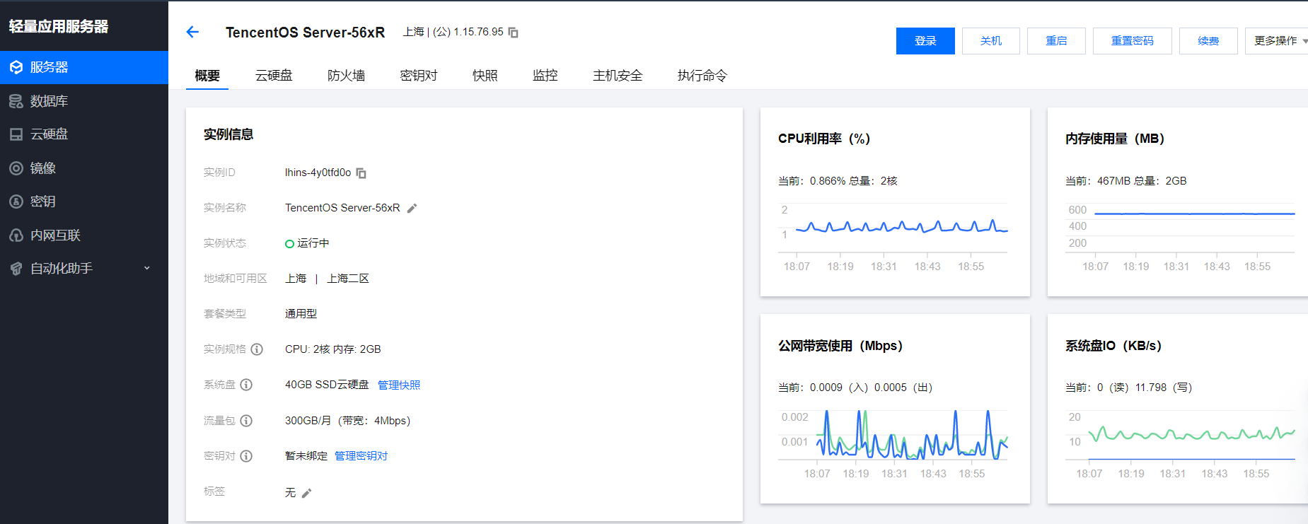This screenshot has height=524, width=1308.
Task: Click the 密钥 sidebar icon
Action: click(16, 202)
